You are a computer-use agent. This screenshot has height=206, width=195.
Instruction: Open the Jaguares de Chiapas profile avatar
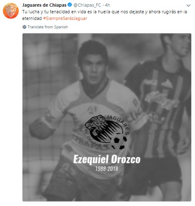tap(11, 11)
